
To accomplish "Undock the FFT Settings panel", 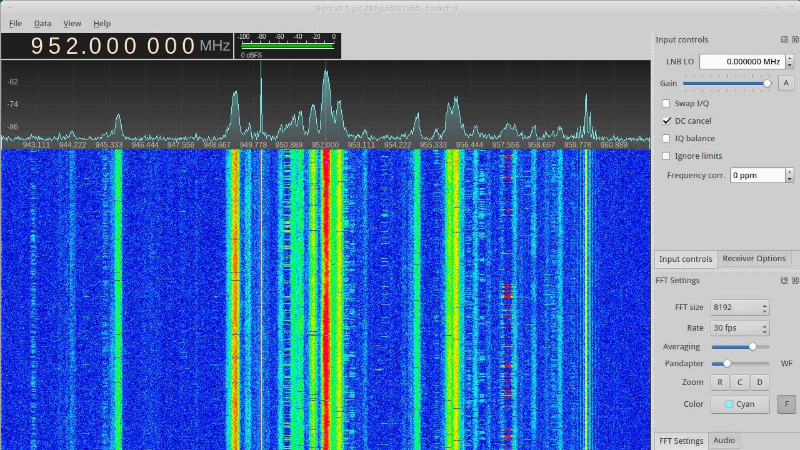I will click(784, 280).
